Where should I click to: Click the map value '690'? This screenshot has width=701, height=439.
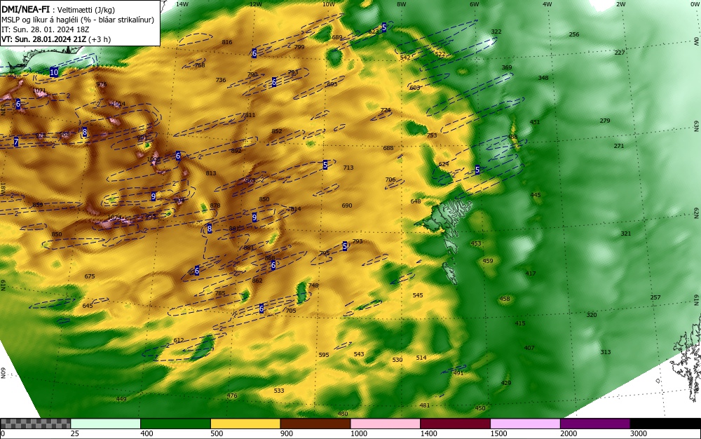coord(347,205)
